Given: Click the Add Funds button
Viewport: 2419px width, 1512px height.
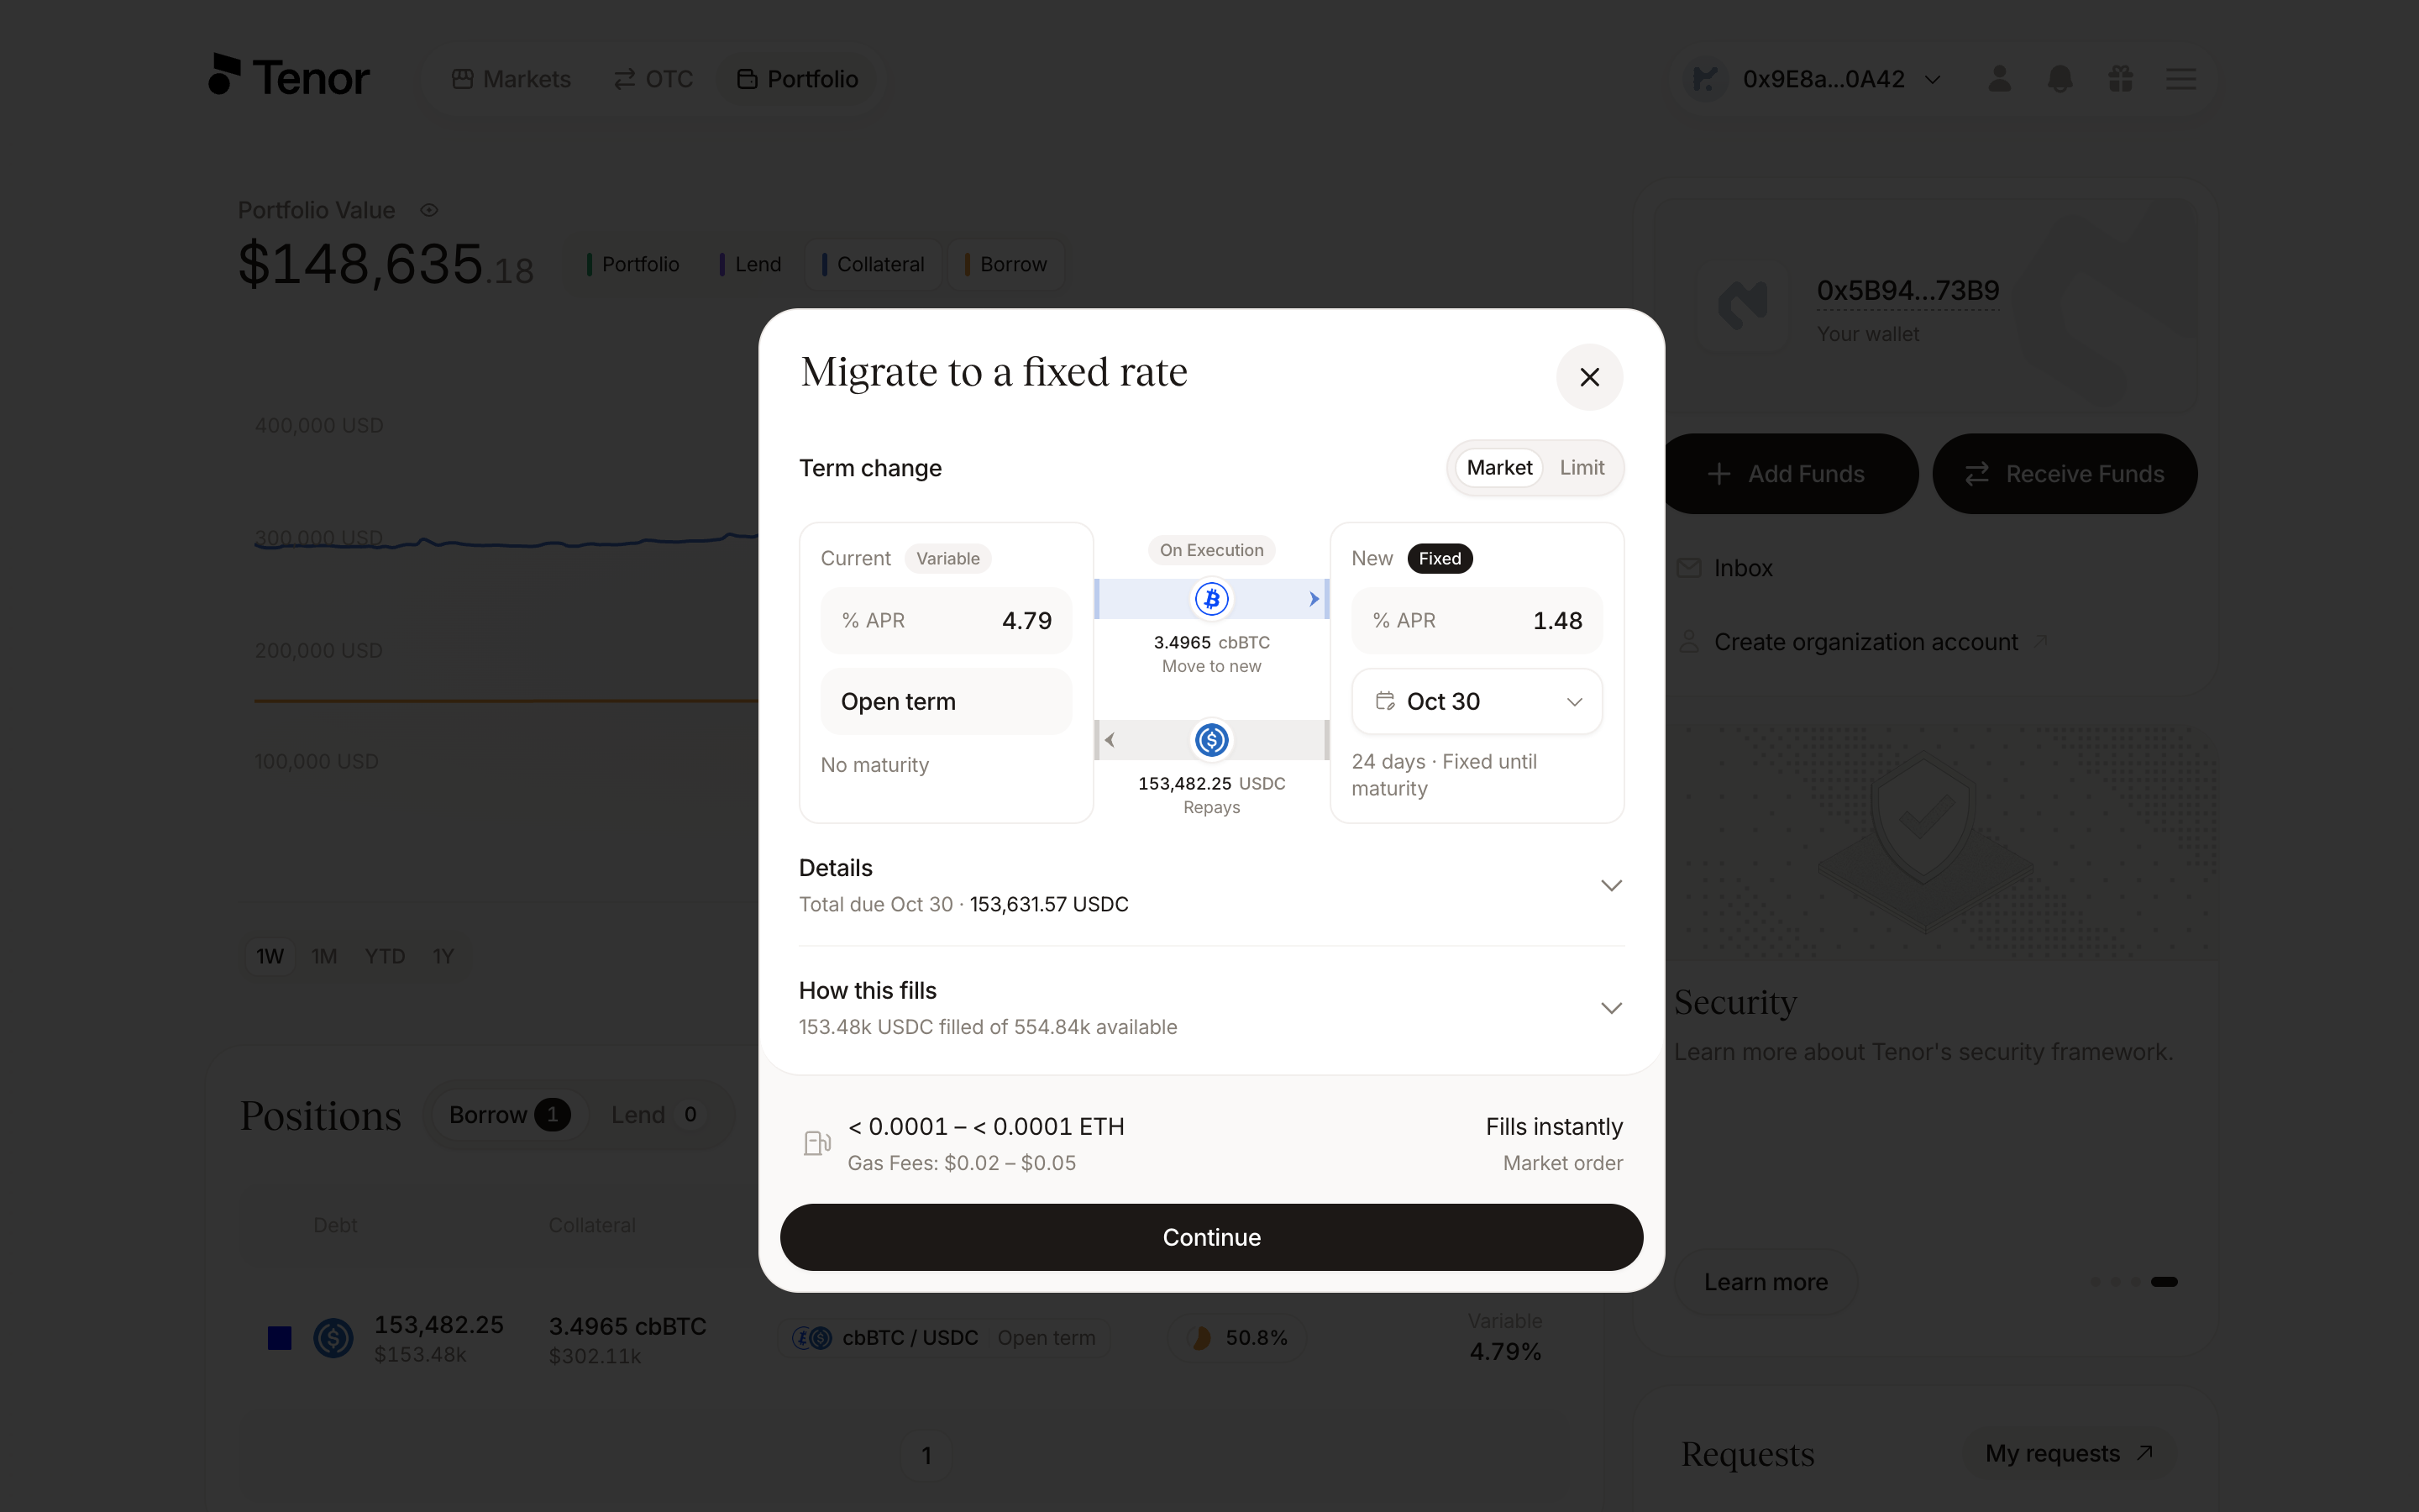Looking at the screenshot, I should [x=1787, y=474].
